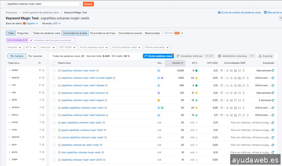Open the Volumen filter dropdown
This screenshot has width=282, height=166.
click(x=14, y=47)
